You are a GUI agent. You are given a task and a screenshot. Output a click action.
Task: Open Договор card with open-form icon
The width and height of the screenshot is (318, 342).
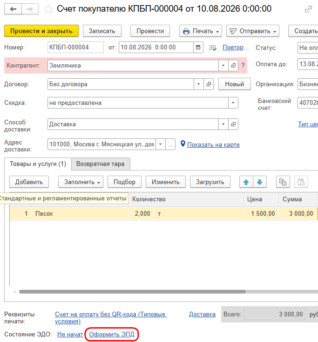tap(209, 84)
